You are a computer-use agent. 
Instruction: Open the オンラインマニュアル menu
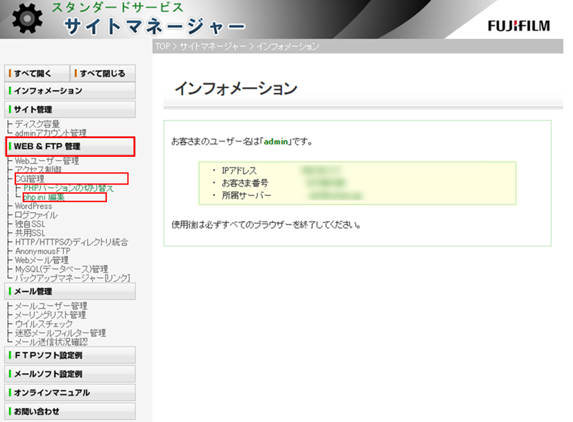69,393
